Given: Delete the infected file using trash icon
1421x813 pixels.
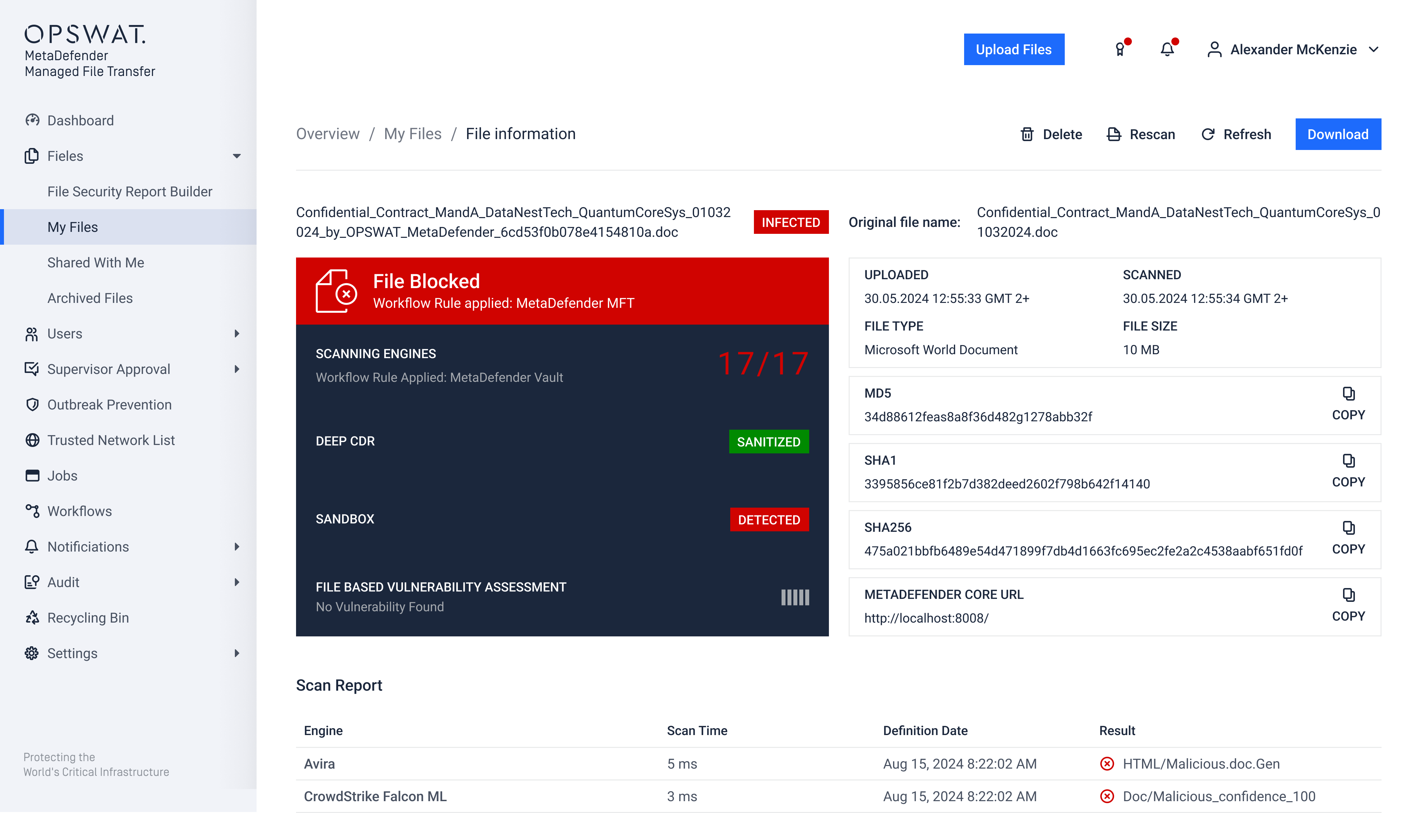Looking at the screenshot, I should [1027, 134].
